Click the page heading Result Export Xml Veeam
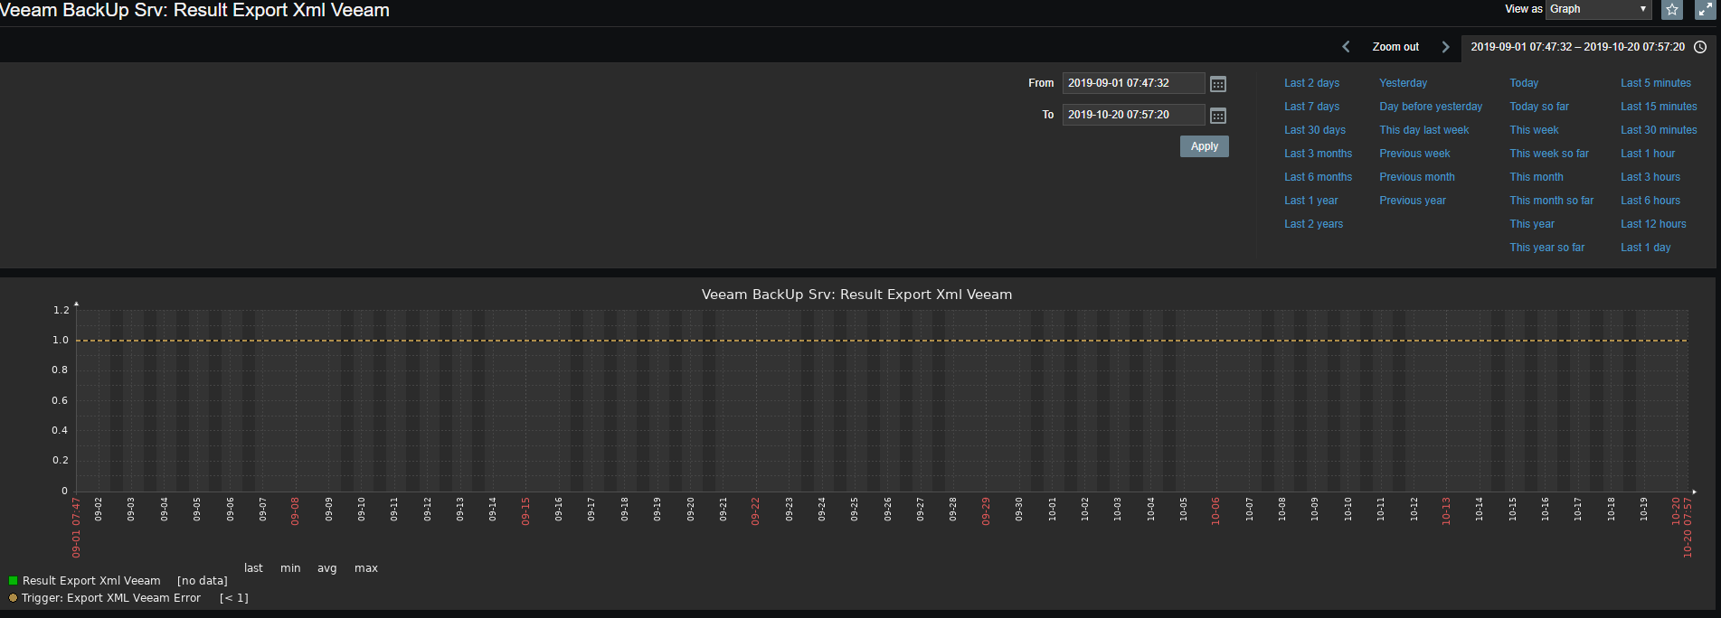 click(x=194, y=10)
